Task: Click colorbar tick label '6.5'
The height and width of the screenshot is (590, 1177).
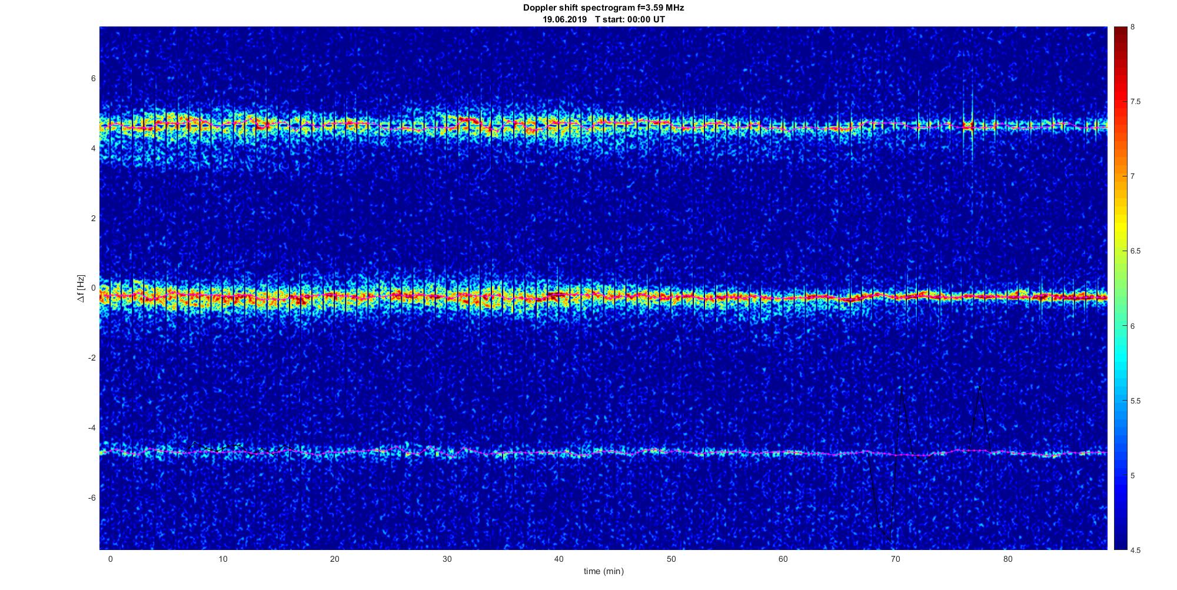Action: (x=1135, y=251)
